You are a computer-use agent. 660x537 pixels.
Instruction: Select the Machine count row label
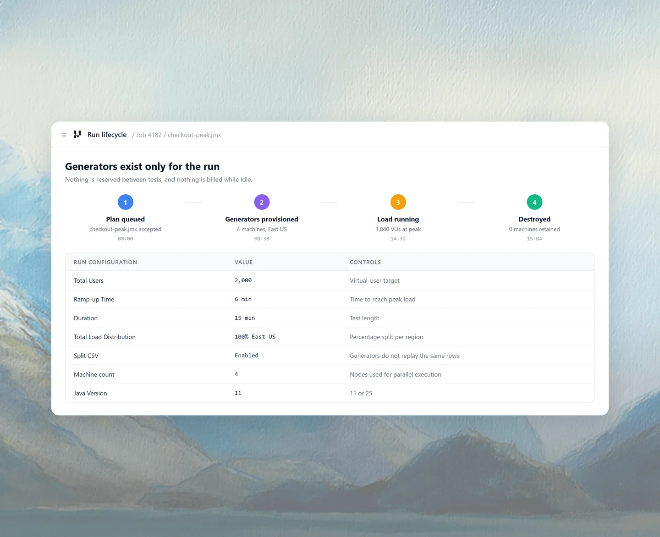94,375
